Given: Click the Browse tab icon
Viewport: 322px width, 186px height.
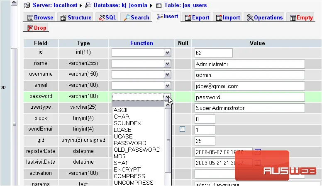Looking at the screenshot, I should tap(30, 18).
